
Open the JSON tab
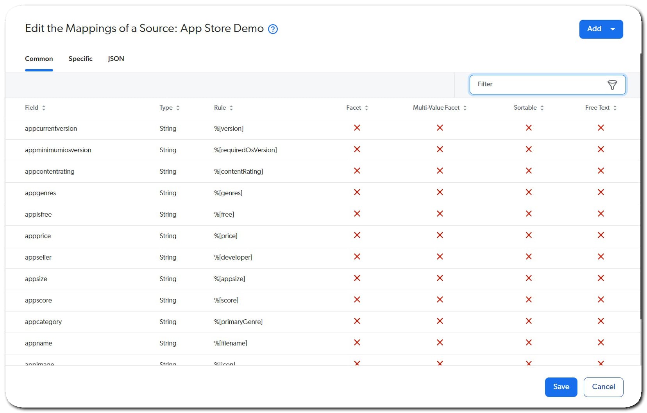[116, 59]
